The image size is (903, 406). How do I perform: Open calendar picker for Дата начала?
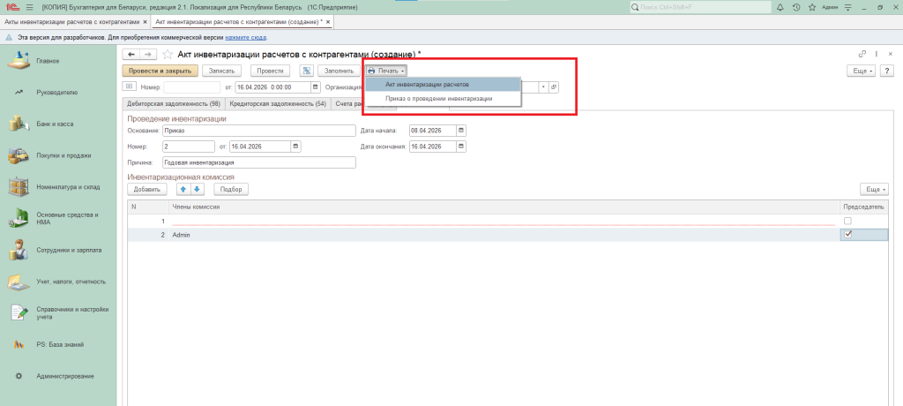460,131
